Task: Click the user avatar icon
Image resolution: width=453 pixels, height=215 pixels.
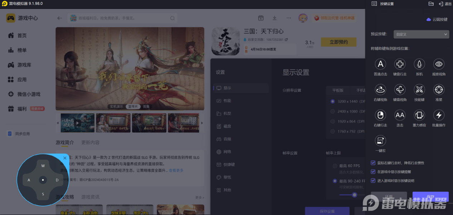Action: coord(303,18)
